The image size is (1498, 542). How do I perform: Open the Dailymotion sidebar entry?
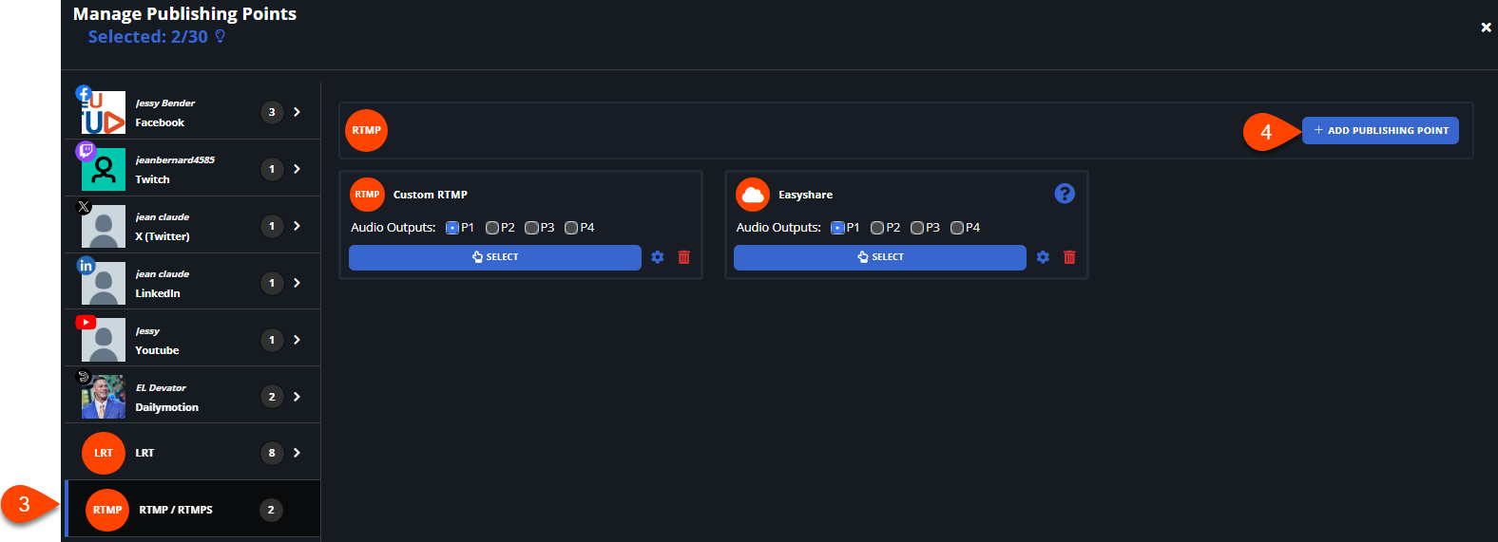[166, 397]
